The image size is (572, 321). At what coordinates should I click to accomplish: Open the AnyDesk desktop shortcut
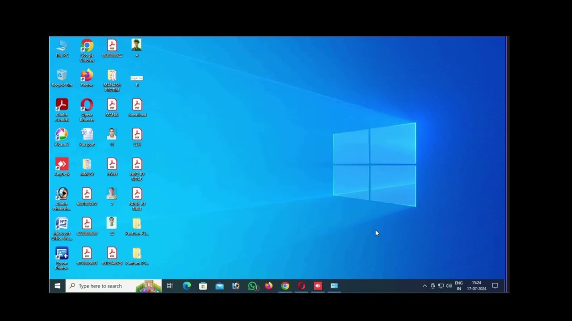coord(62,167)
